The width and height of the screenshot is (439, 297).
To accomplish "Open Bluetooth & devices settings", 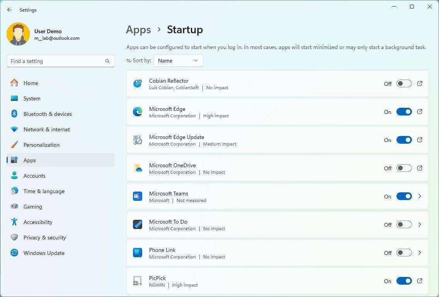I will tap(48, 114).
